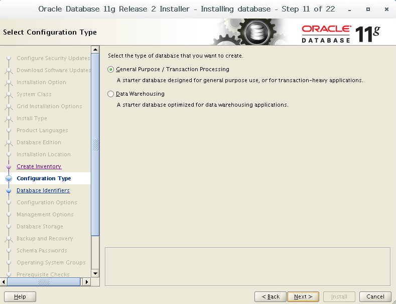This screenshot has width=396, height=304.
Task: Select Configuration Type in step list
Action: pyautogui.click(x=44, y=178)
